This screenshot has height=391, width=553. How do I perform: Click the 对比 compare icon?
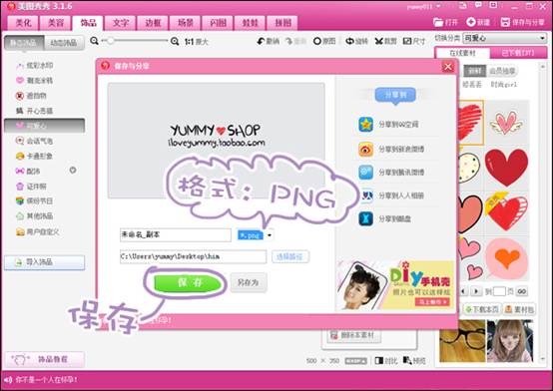tap(378, 361)
